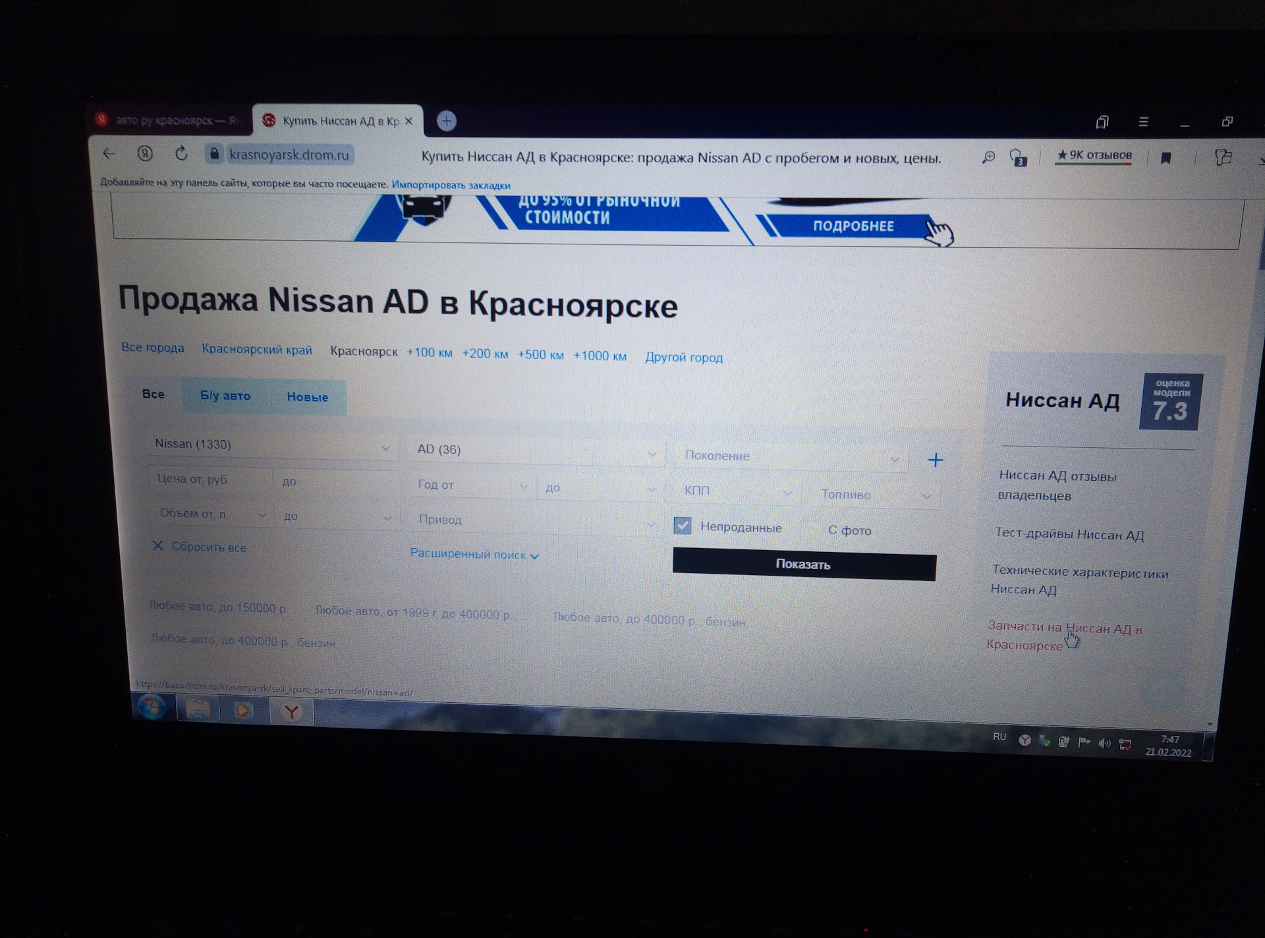
Task: Select the +500 км radius
Action: (541, 355)
